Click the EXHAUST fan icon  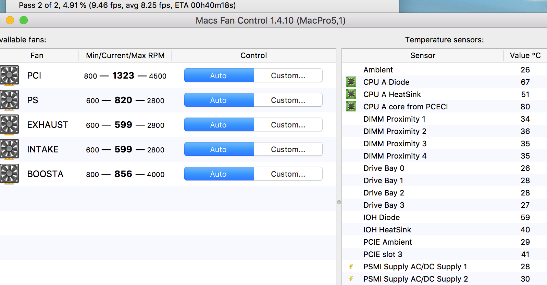9,125
